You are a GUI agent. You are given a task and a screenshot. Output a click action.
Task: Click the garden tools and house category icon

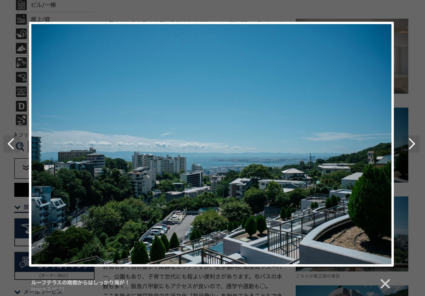[21, 120]
